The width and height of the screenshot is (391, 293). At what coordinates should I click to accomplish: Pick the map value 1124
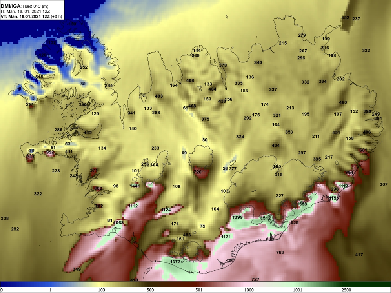(x=166, y=210)
